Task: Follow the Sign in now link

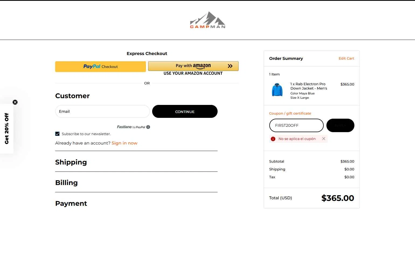Action: 124,143
